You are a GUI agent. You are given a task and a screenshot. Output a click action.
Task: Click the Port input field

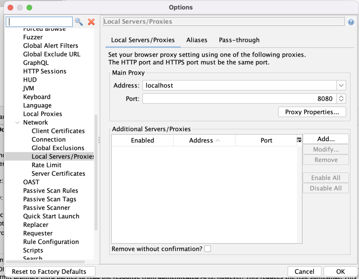pos(239,99)
